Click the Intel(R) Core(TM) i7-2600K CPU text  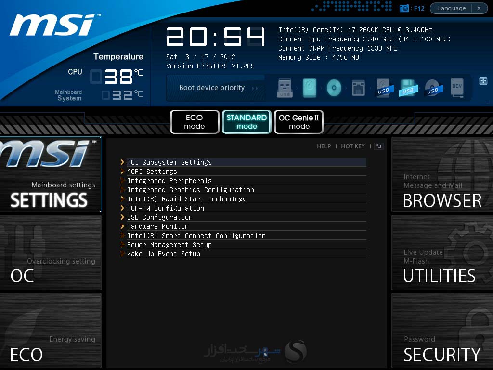(355, 30)
